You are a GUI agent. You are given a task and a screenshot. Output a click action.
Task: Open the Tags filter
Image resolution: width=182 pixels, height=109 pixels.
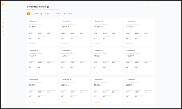(x=59, y=14)
